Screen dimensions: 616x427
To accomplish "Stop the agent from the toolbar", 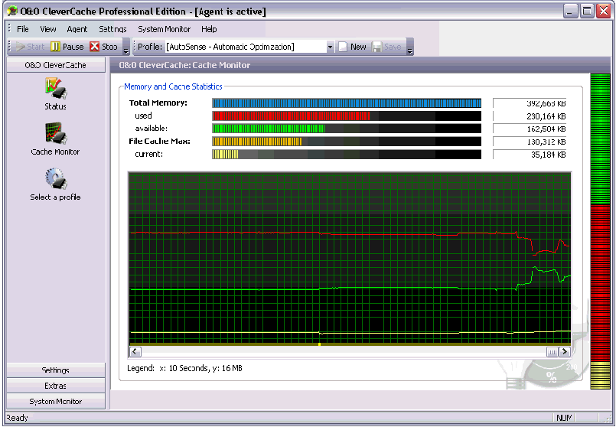I will [x=104, y=47].
